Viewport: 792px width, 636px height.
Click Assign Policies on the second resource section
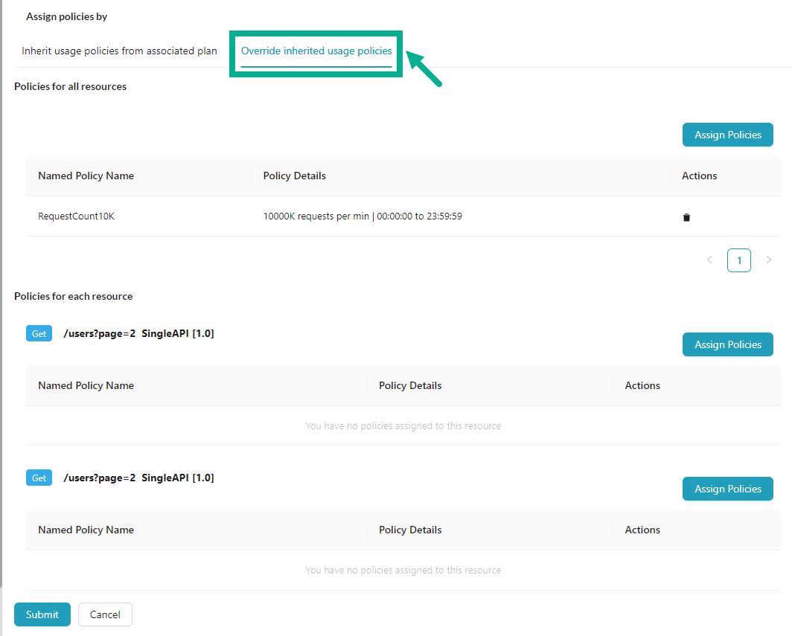[x=727, y=489]
